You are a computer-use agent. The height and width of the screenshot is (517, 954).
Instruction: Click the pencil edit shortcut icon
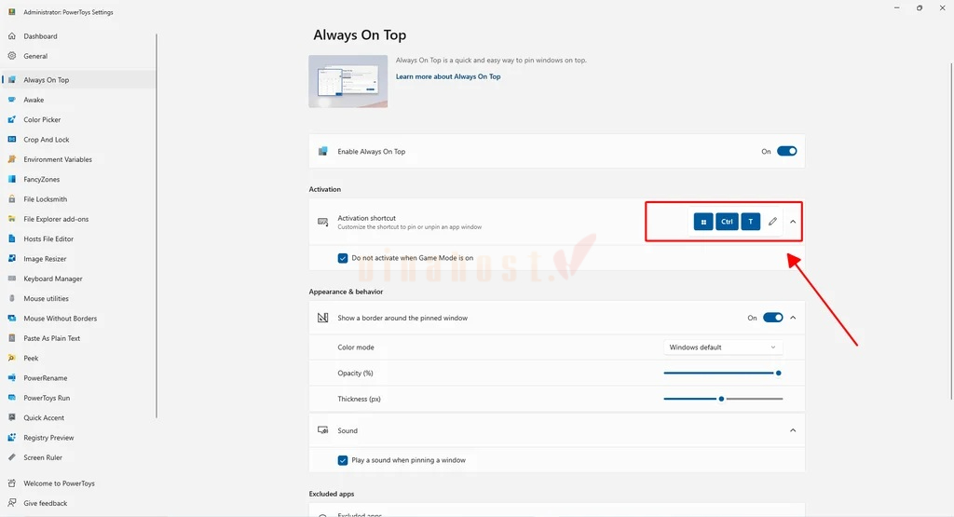772,222
